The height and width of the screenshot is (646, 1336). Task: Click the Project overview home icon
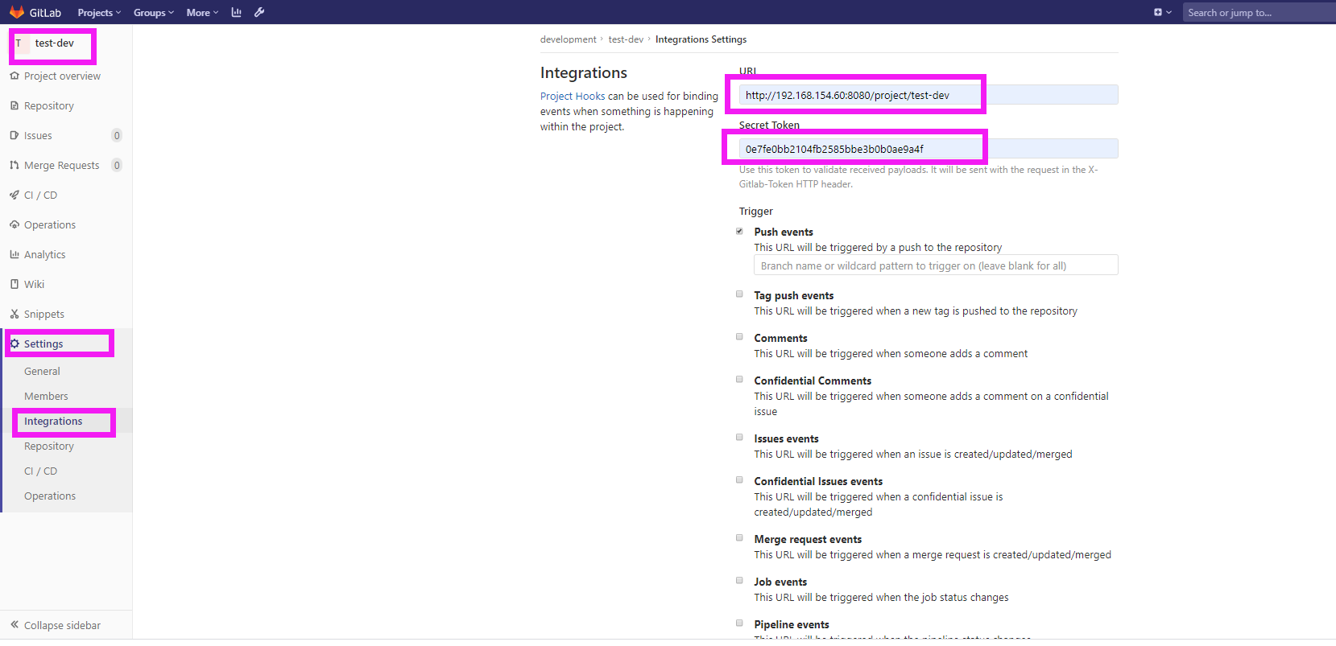[x=14, y=76]
